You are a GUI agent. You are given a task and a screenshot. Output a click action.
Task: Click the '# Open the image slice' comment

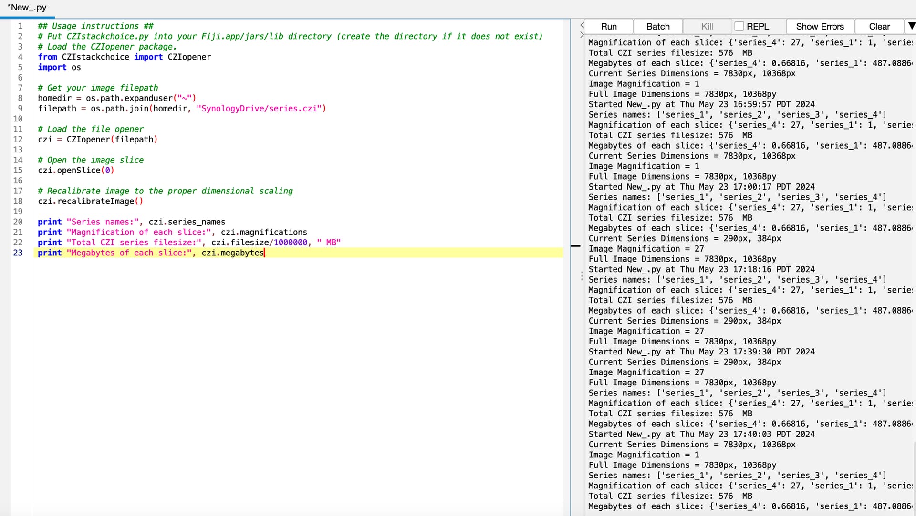(x=91, y=160)
